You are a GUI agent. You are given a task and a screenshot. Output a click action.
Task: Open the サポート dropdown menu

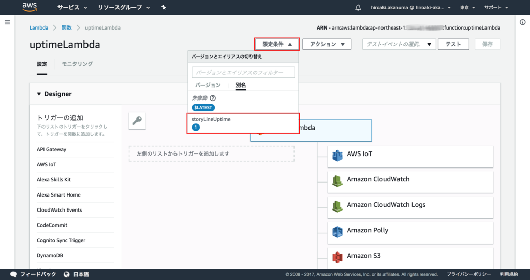click(496, 7)
